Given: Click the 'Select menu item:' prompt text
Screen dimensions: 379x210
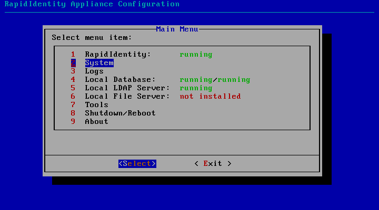Looking at the screenshot, I should (92, 38).
